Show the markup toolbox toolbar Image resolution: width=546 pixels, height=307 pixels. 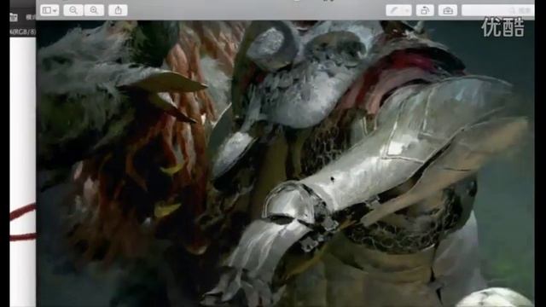tap(448, 10)
